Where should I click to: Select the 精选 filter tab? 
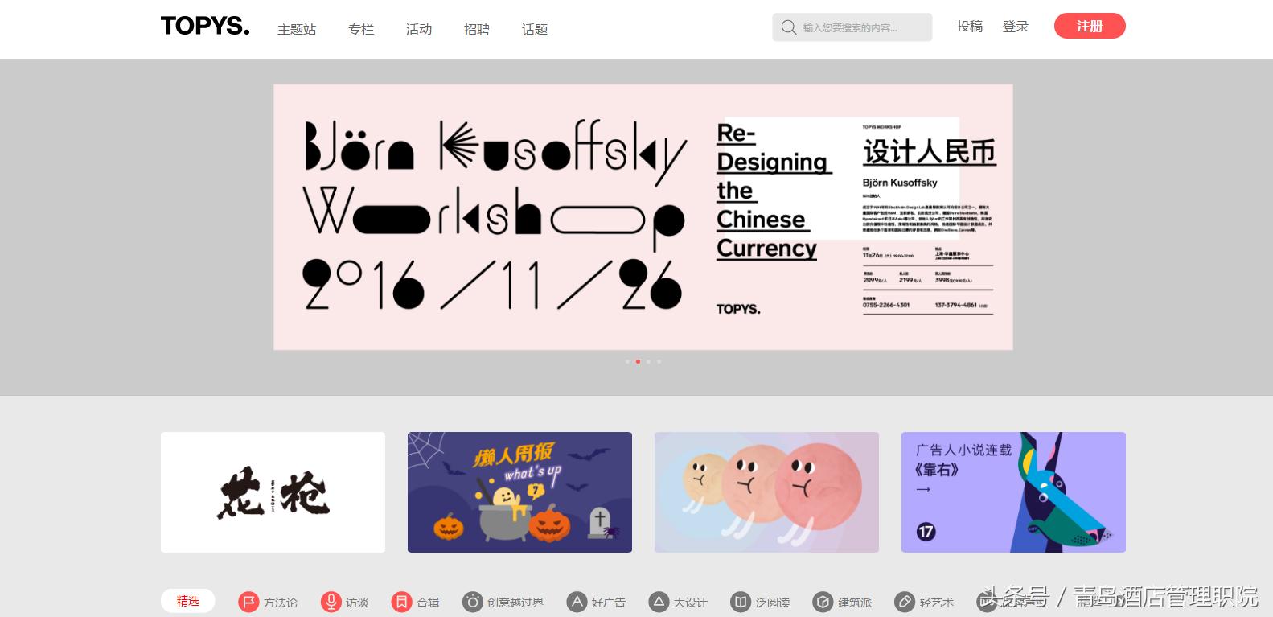click(188, 601)
